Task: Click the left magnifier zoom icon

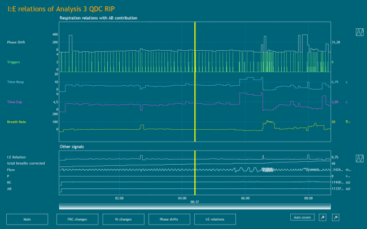Action: 322,217
